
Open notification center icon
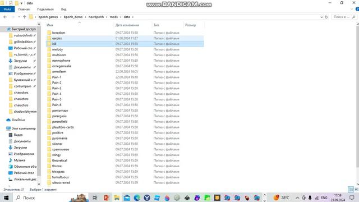coord(352,198)
